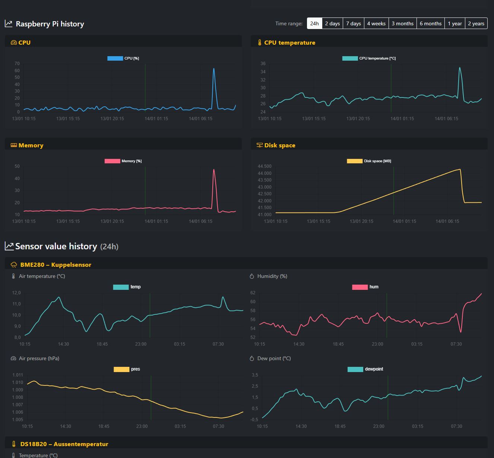The image size is (494, 458).
Task: Switch time range to 7 days
Action: (353, 23)
